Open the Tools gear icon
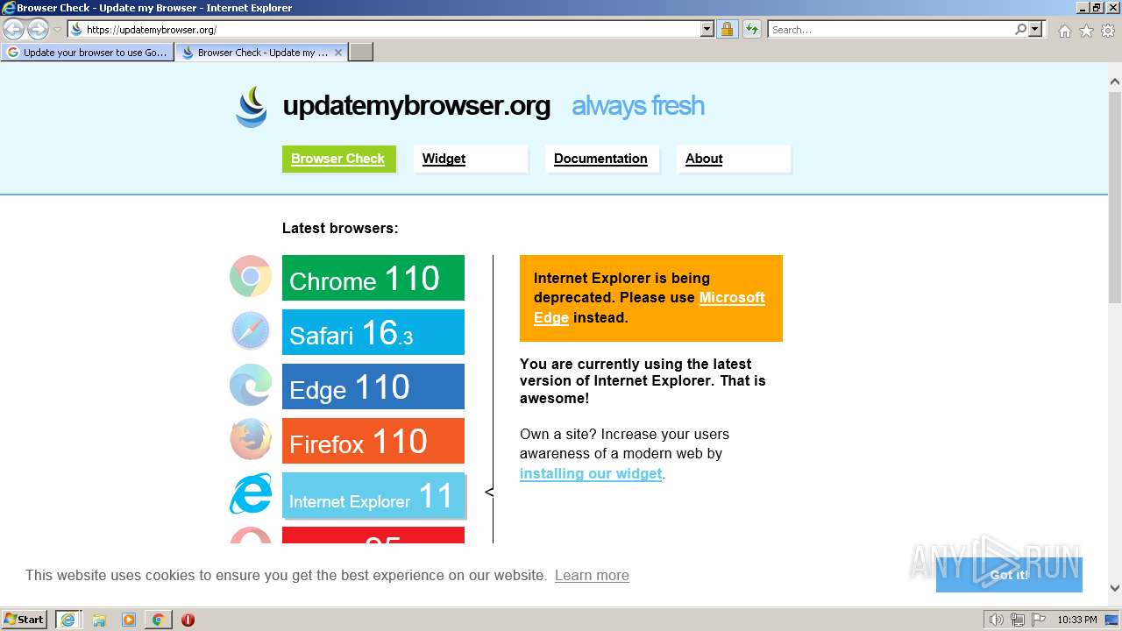Viewport: 1122px width, 631px height. tap(1108, 31)
